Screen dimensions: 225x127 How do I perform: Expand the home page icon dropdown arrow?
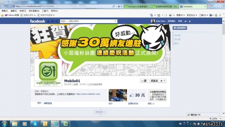point(155,15)
